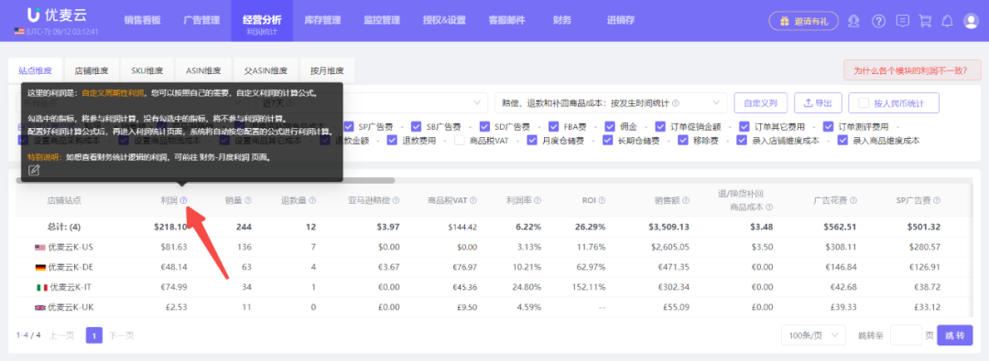Click the 跳转 button
Screen dimensions: 989x361
point(954,335)
